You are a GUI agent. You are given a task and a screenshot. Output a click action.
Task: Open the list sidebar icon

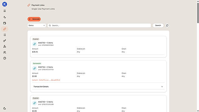click(5, 35)
